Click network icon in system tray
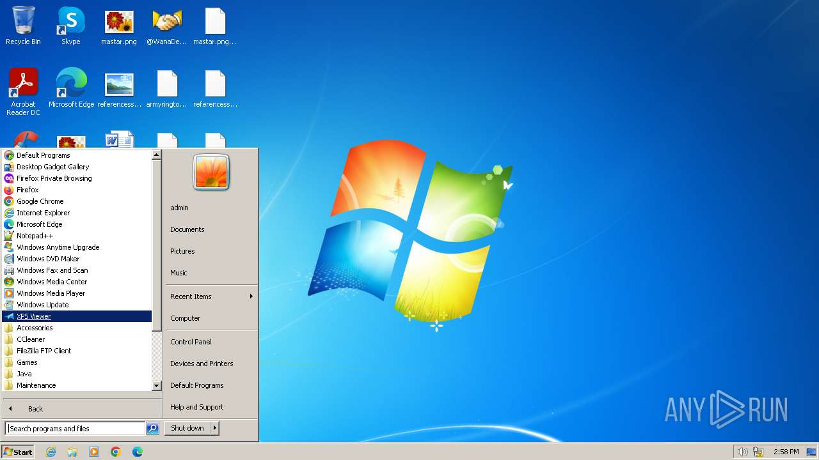This screenshot has height=460, width=819. (758, 452)
